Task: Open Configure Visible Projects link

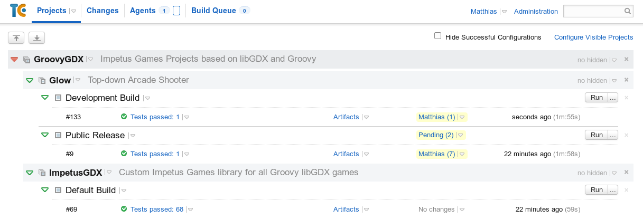Action: [x=593, y=37]
